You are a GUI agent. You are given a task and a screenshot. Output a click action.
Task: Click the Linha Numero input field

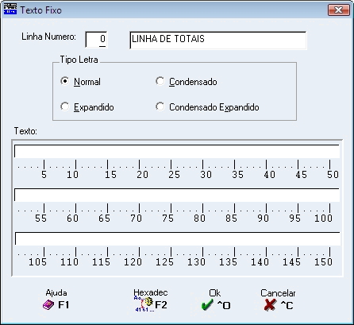(96, 40)
